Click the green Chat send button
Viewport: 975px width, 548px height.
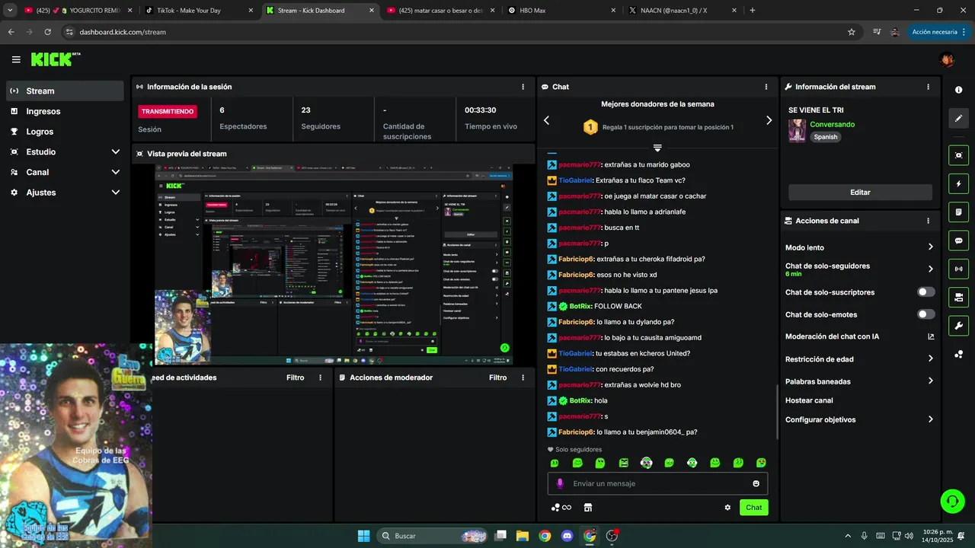tap(753, 508)
